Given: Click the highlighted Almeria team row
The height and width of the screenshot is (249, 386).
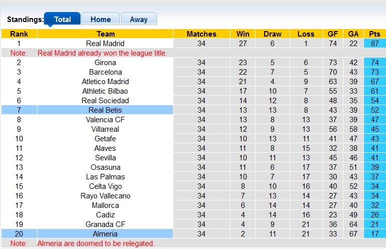Looking at the screenshot, I should coord(105,234).
